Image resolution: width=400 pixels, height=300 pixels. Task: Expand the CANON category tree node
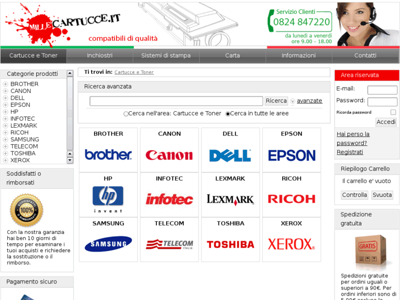pos(6,91)
